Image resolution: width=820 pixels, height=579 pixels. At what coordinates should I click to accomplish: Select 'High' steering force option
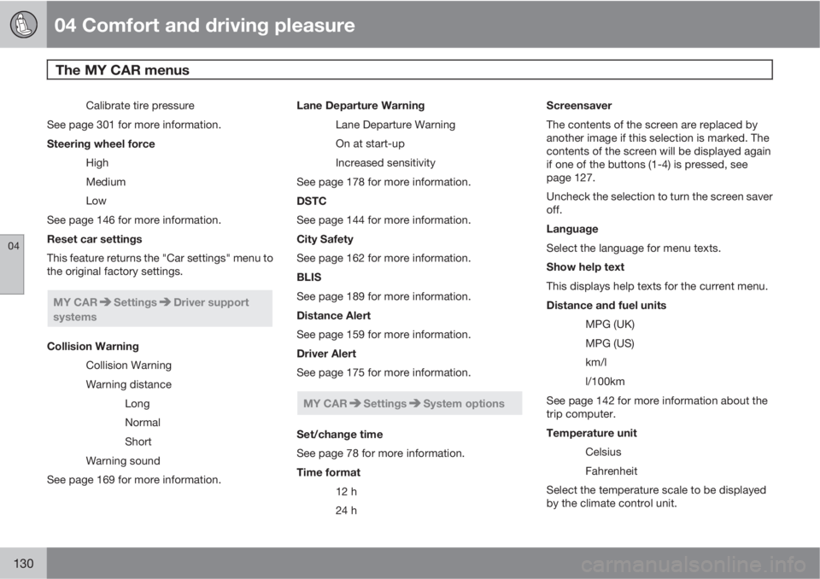pos(97,162)
